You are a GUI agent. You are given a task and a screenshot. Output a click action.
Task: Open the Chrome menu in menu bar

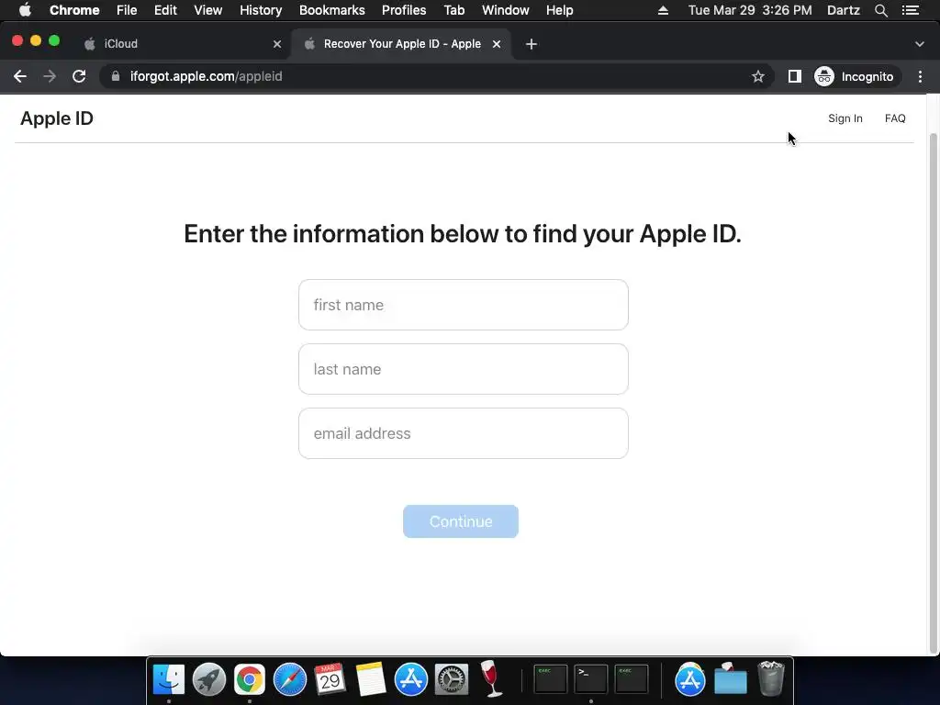coord(74,10)
